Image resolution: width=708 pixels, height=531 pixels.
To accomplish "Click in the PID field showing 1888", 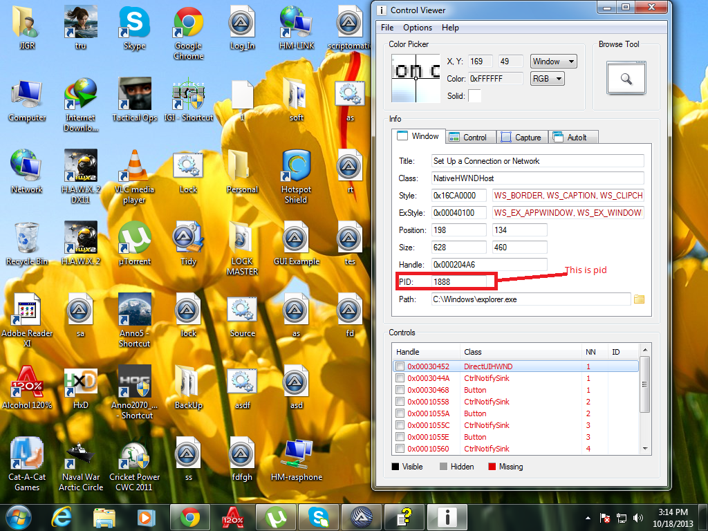I will point(463,281).
